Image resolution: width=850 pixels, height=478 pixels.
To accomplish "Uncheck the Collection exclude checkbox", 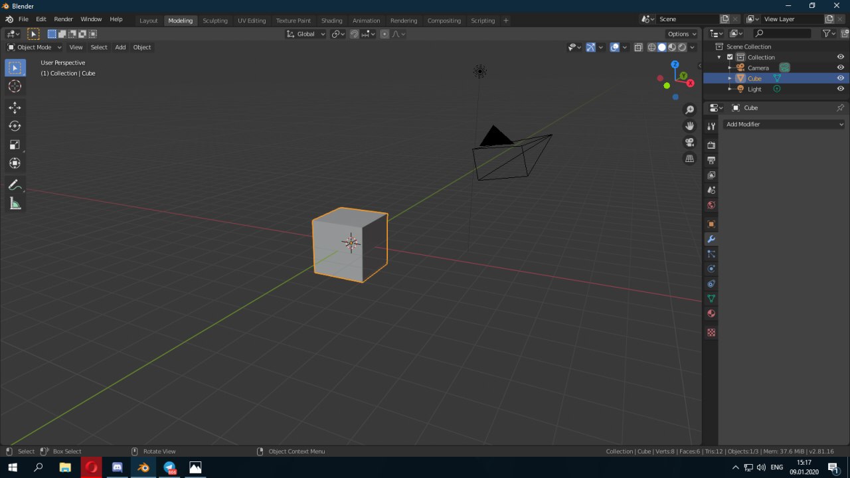I will [730, 57].
